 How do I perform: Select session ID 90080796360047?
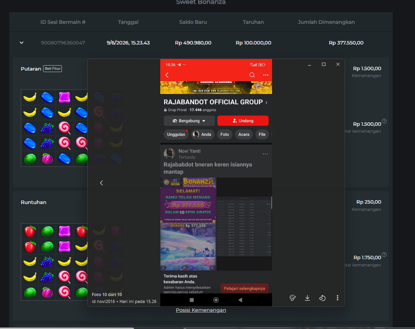63,43
